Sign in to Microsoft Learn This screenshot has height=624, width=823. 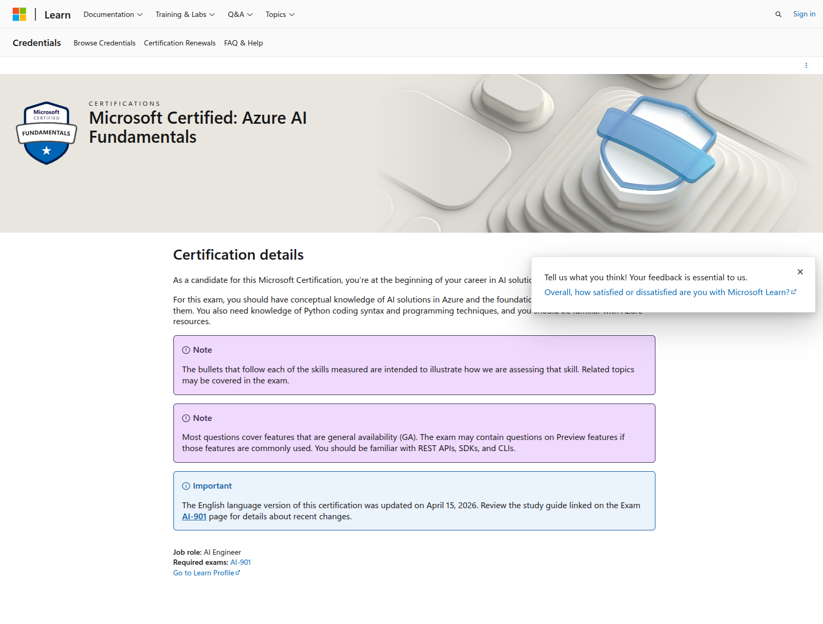pyautogui.click(x=804, y=14)
